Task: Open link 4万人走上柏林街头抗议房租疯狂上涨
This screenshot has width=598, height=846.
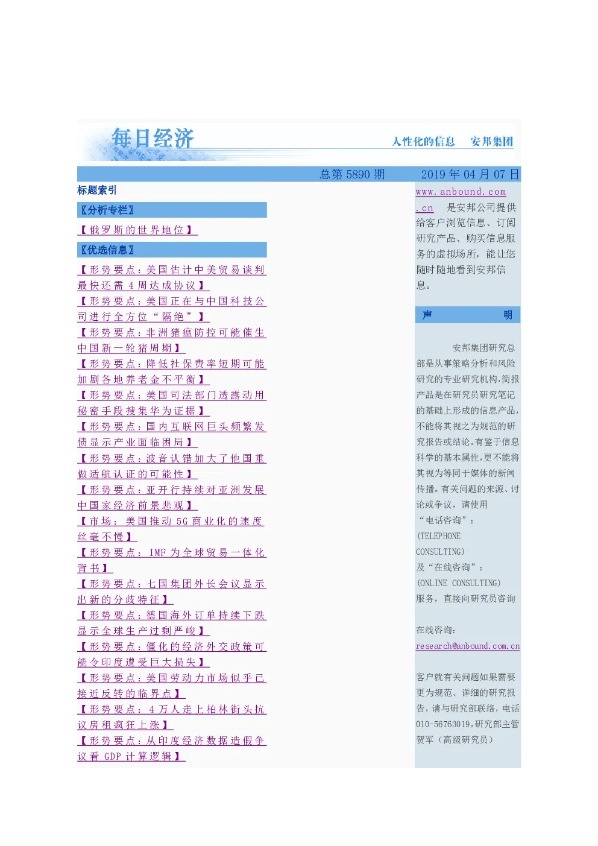Action: pos(172,717)
